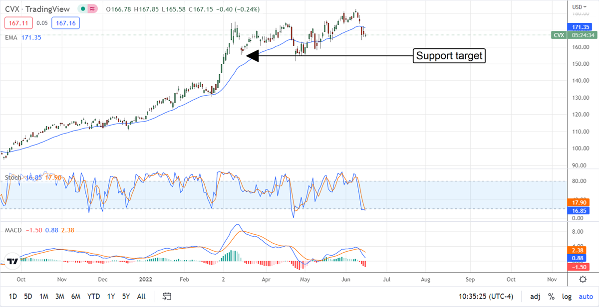This screenshot has width=599, height=307.
Task: Click the TradingView logo icon
Action: 12,261
